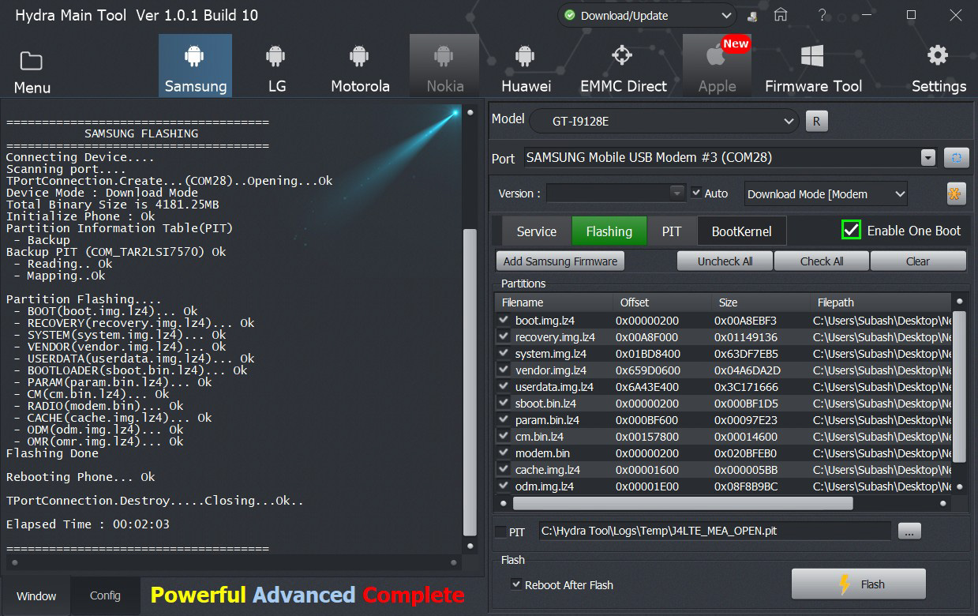Image resolution: width=978 pixels, height=616 pixels.
Task: Click the Filepath column header
Action: [880, 302]
